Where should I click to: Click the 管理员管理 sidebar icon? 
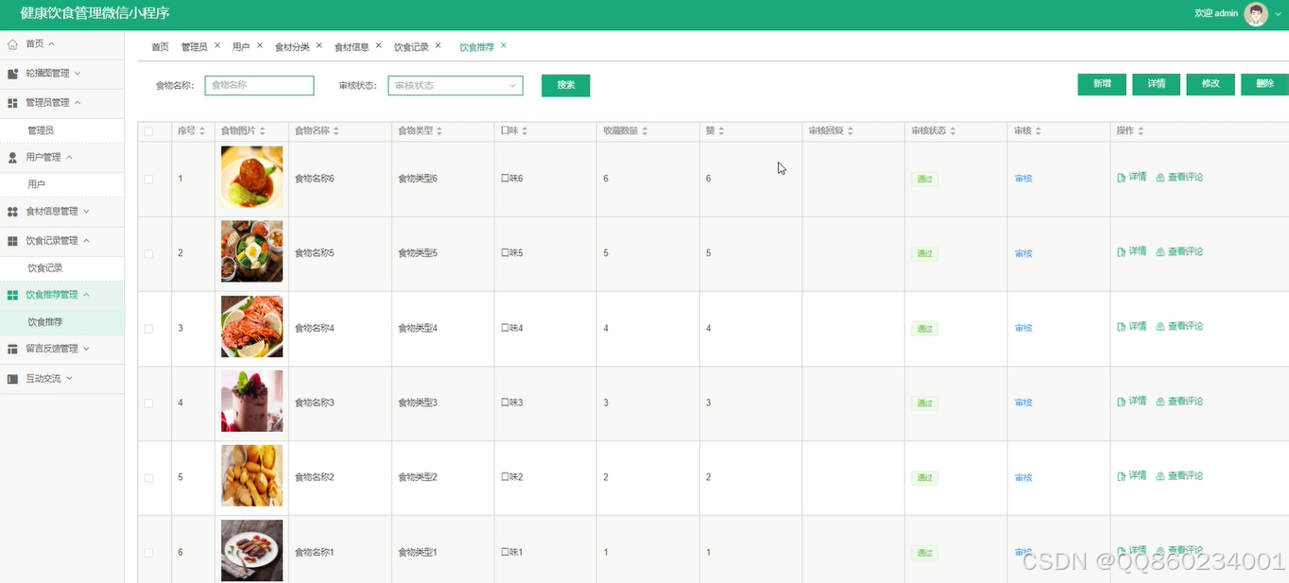pos(12,103)
